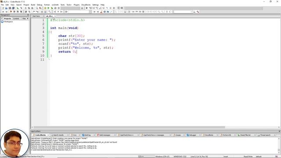Click on the line 9 return statement
This screenshot has height=158, width=281.
pyautogui.click(x=67, y=52)
